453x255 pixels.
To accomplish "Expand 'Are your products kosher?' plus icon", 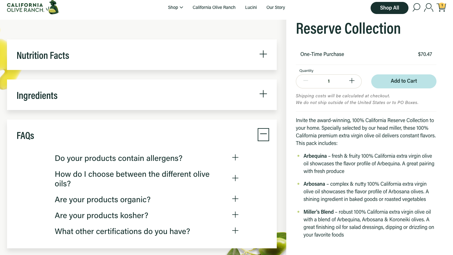I will click(x=235, y=215).
